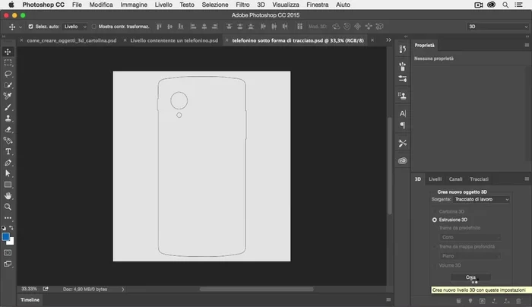The image size is (532, 307).
Task: Select the Lasso tool
Action: pyautogui.click(x=8, y=74)
